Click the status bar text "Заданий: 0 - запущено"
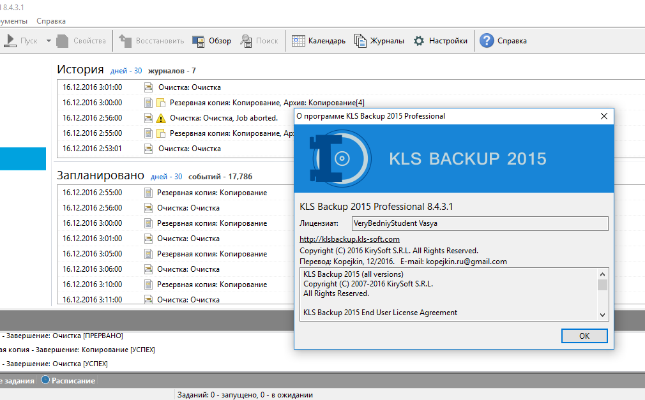This screenshot has width=645, height=400. coord(216,395)
